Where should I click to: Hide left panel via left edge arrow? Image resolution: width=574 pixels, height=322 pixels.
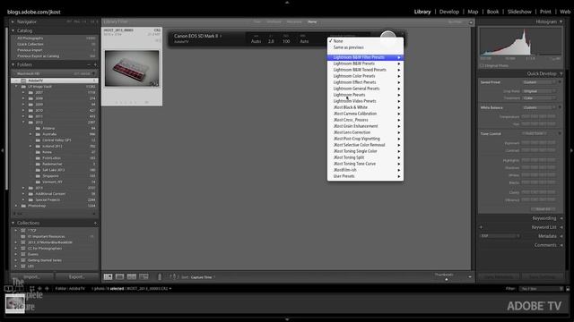coord(2,150)
